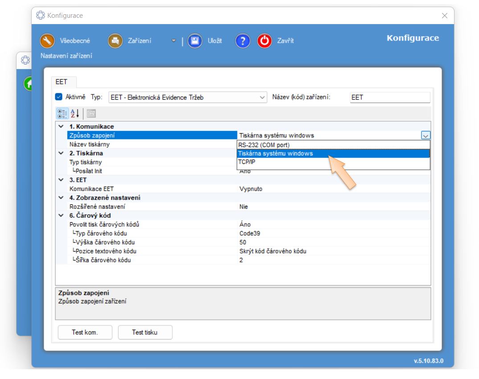Toggle the Aktivně checkbox
The height and width of the screenshot is (379, 479).
59,97
